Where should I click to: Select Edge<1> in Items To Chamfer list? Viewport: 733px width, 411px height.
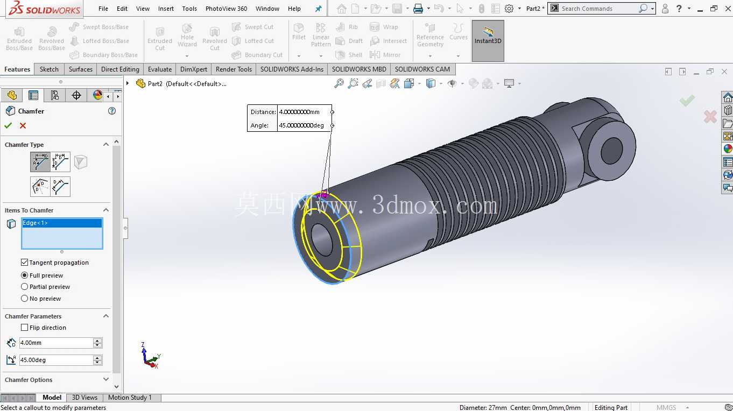pyautogui.click(x=62, y=223)
